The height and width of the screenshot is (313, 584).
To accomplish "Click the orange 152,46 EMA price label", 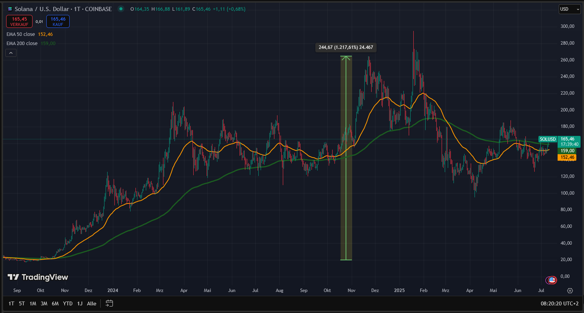I will 567,157.
